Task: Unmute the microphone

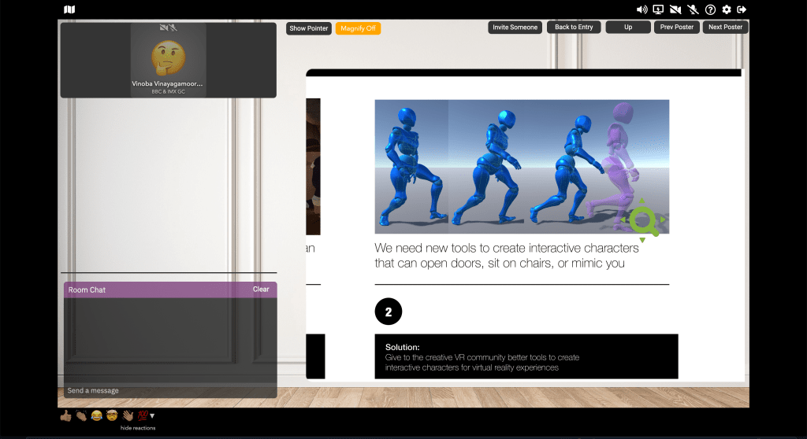Action: (x=693, y=9)
